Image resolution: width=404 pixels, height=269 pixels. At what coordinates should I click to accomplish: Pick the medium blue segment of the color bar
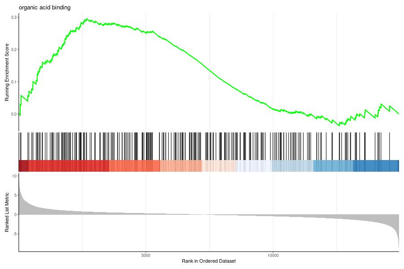[x=333, y=165]
